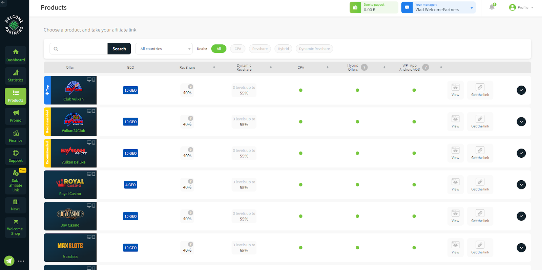The width and height of the screenshot is (542, 270).
Task: Open the Dashboard page from sidebar
Action: (x=16, y=55)
